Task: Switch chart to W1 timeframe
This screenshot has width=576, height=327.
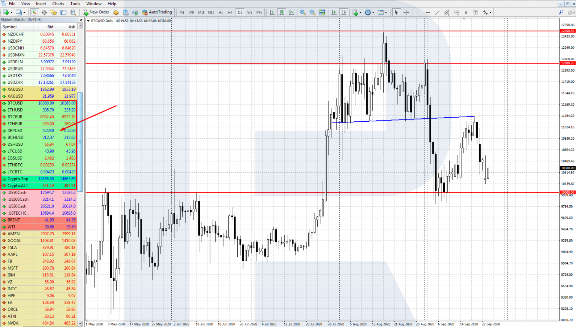Action: 250,12
